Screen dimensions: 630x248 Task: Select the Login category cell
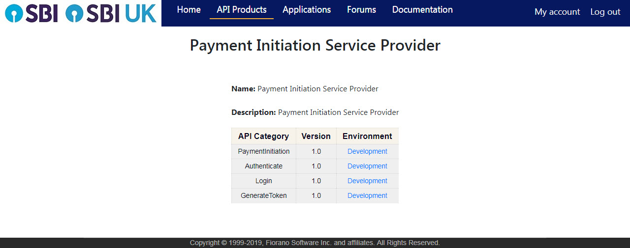pos(264,181)
